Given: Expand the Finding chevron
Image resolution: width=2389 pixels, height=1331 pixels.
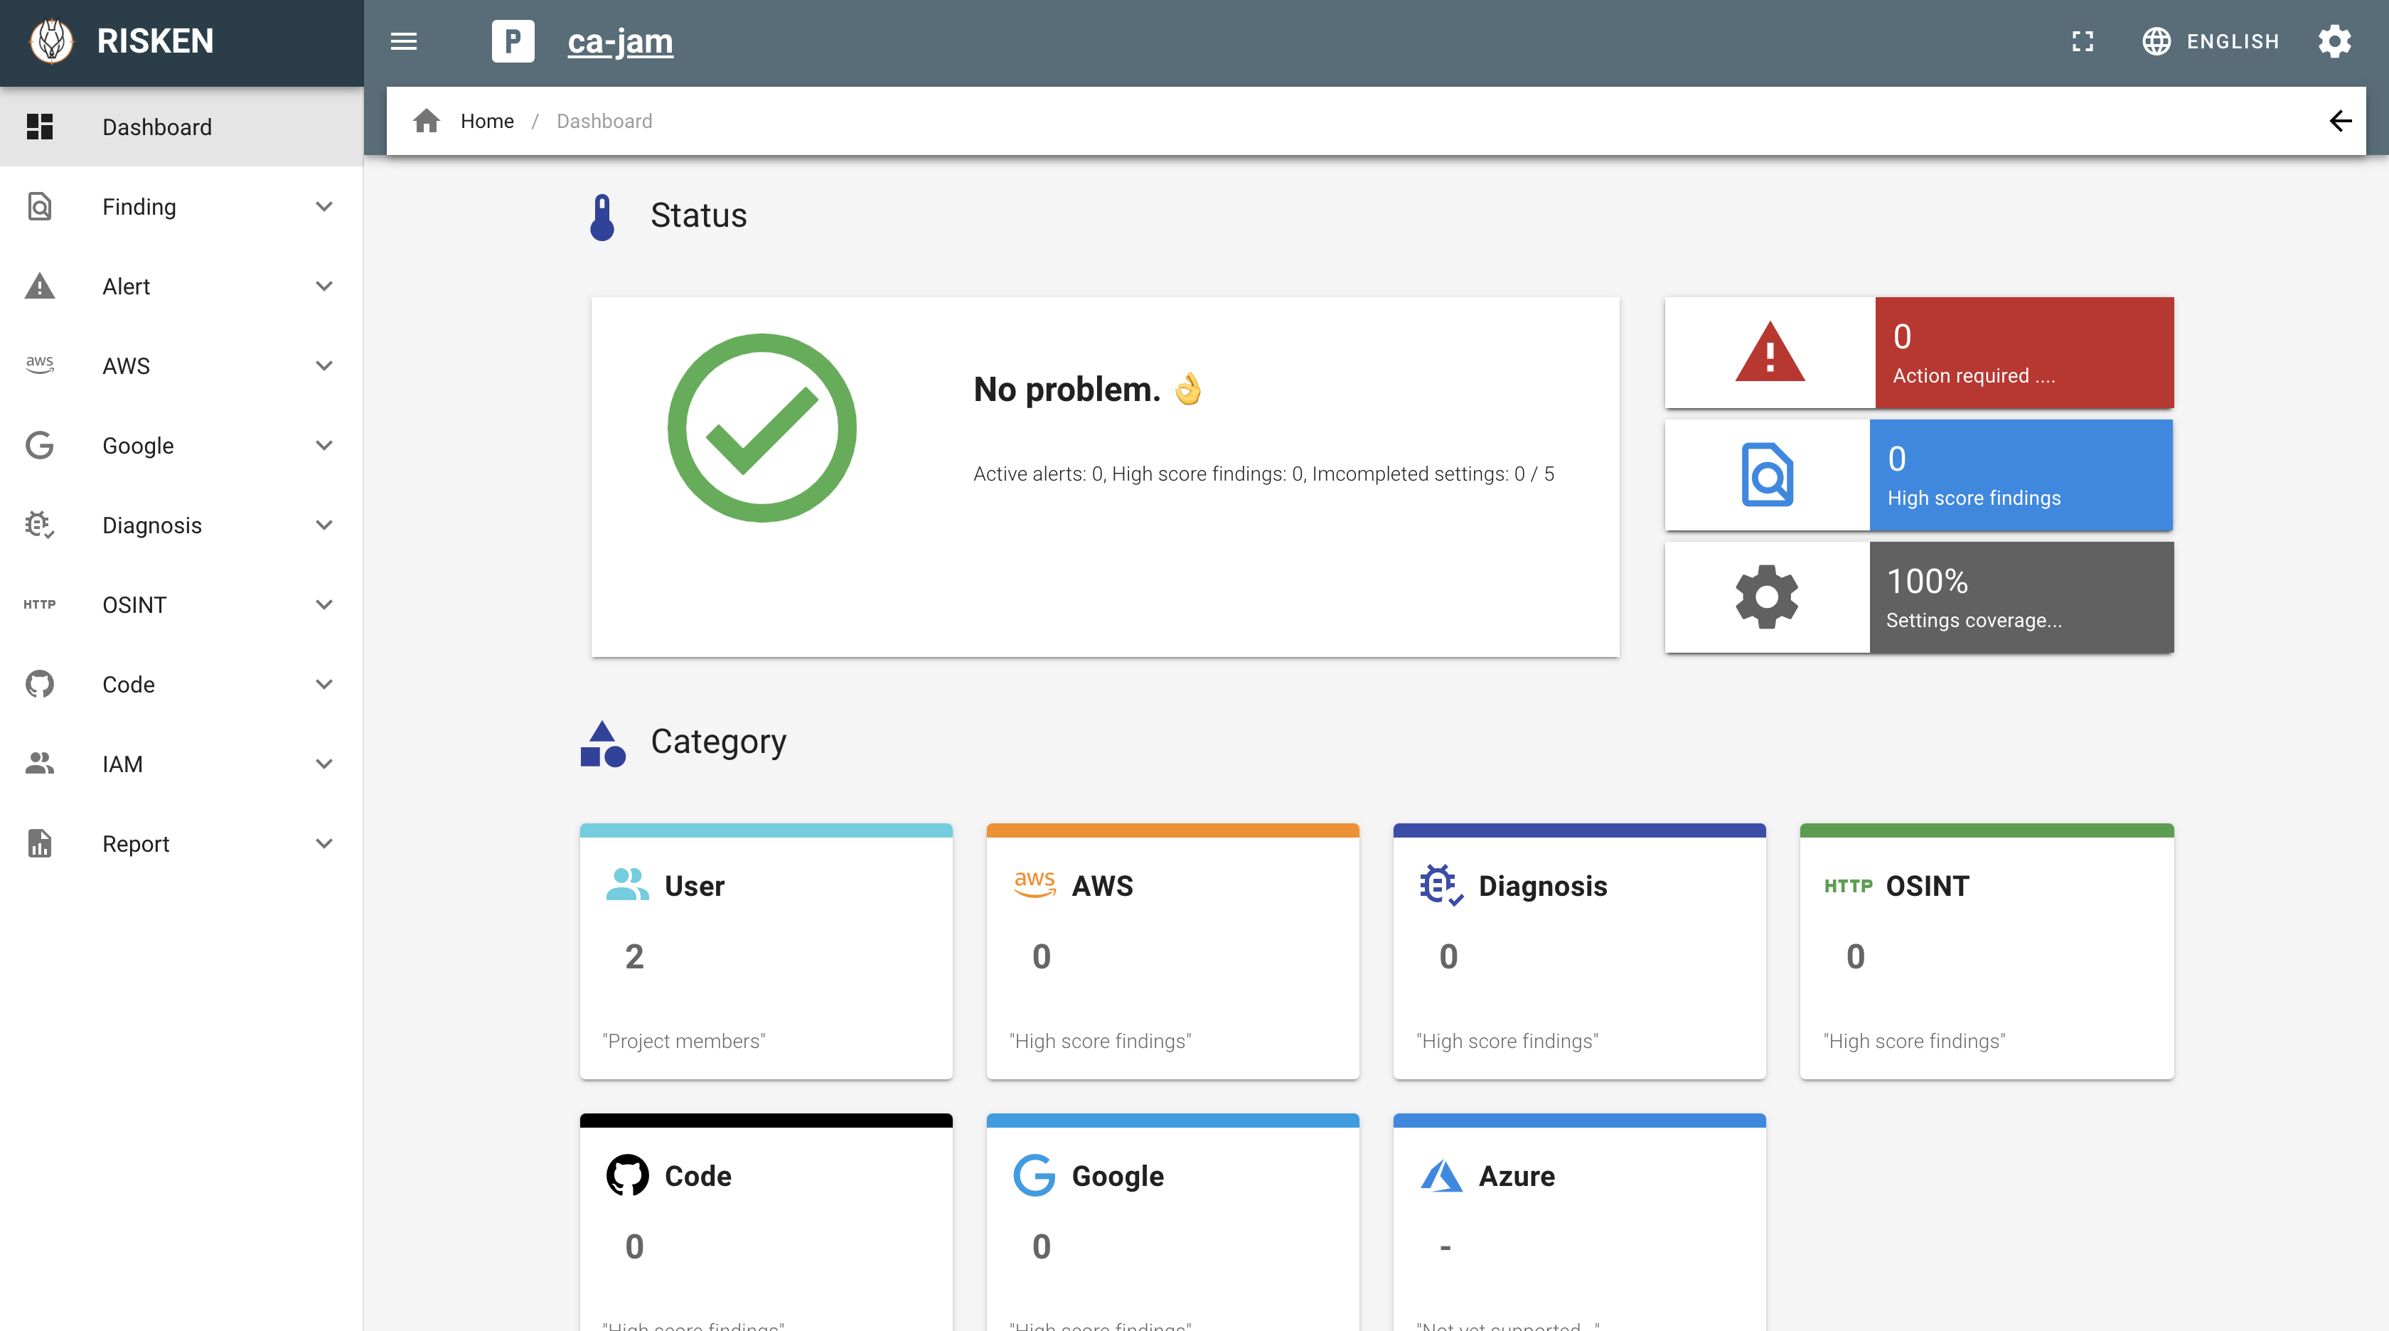Looking at the screenshot, I should click(x=324, y=207).
